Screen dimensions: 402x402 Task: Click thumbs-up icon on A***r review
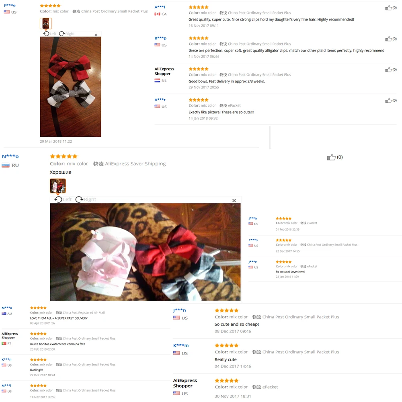tap(388, 100)
